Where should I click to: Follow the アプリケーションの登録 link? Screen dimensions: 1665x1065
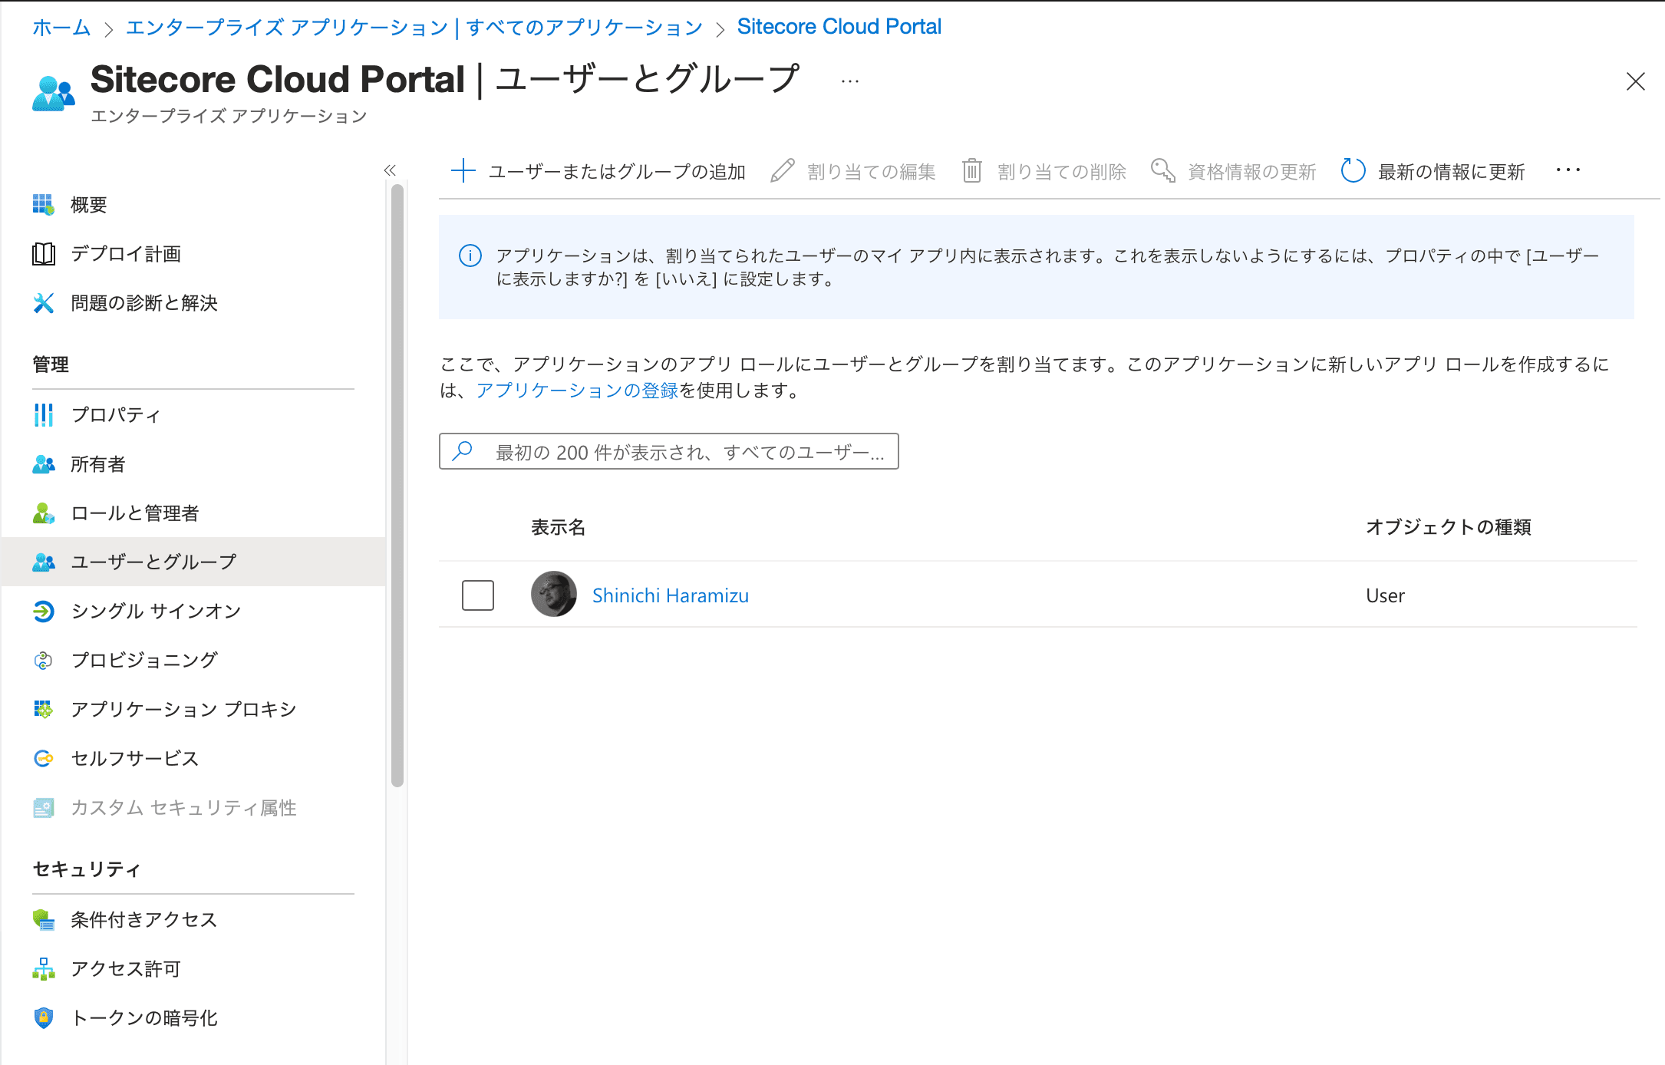(x=577, y=391)
